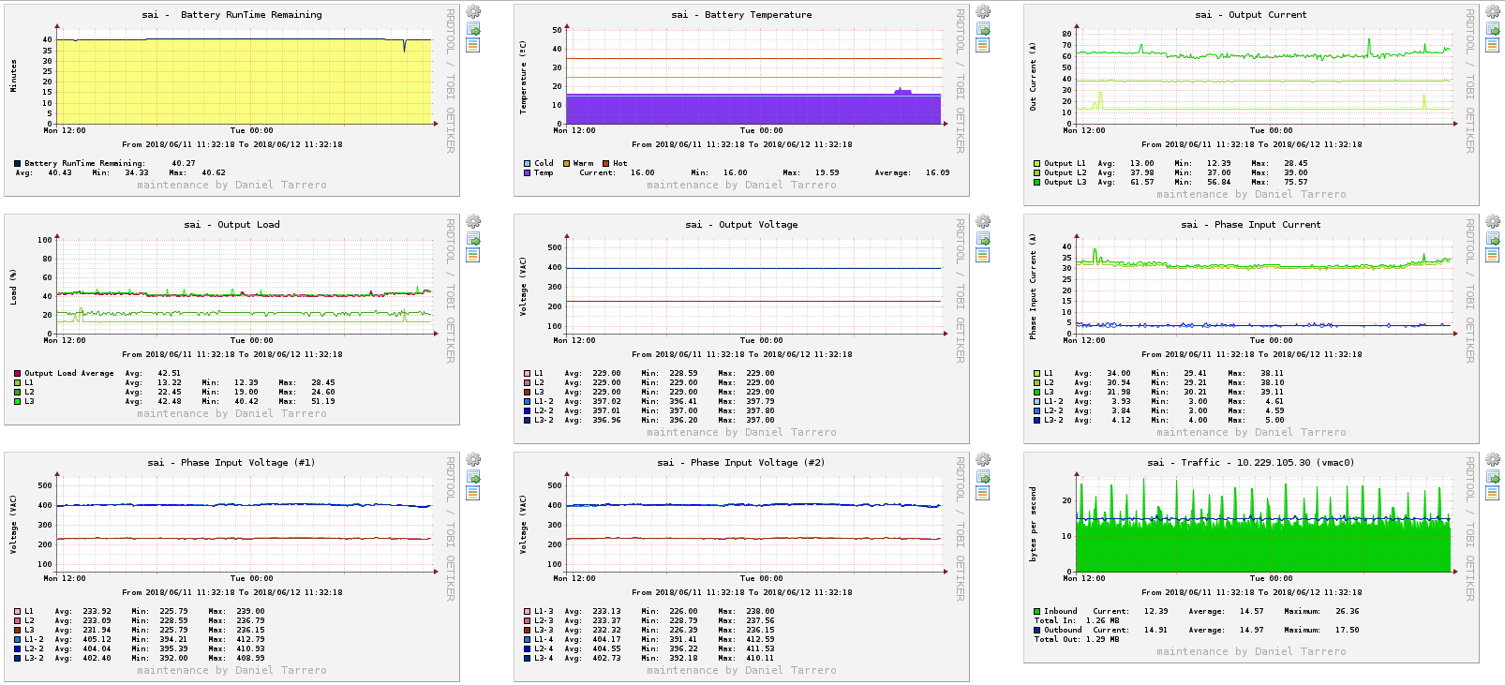This screenshot has width=1505, height=685.
Task: Click the 'Outbound' legend entry in Traffic graph
Action: [1057, 630]
